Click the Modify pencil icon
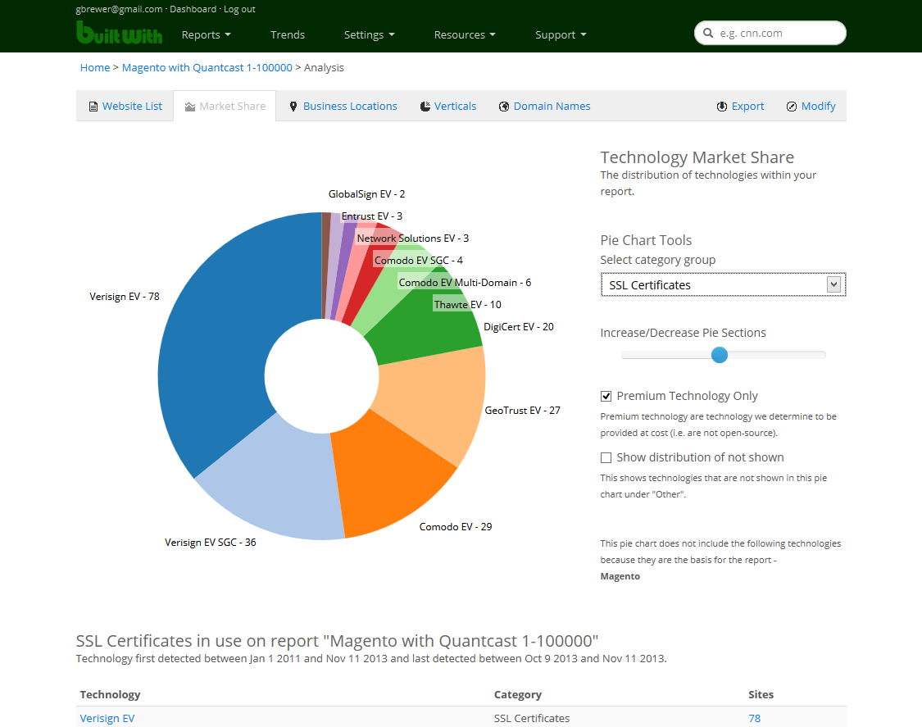The height and width of the screenshot is (727, 922). coord(792,107)
